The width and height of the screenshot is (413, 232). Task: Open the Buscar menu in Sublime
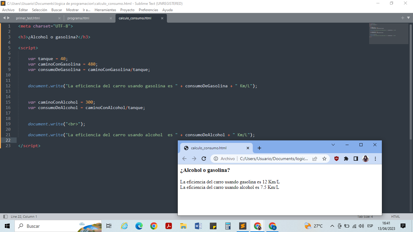tap(57, 10)
